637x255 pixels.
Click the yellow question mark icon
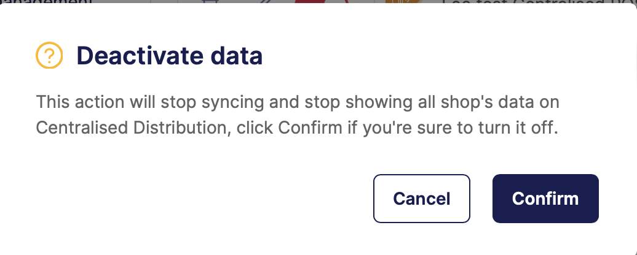(x=50, y=56)
